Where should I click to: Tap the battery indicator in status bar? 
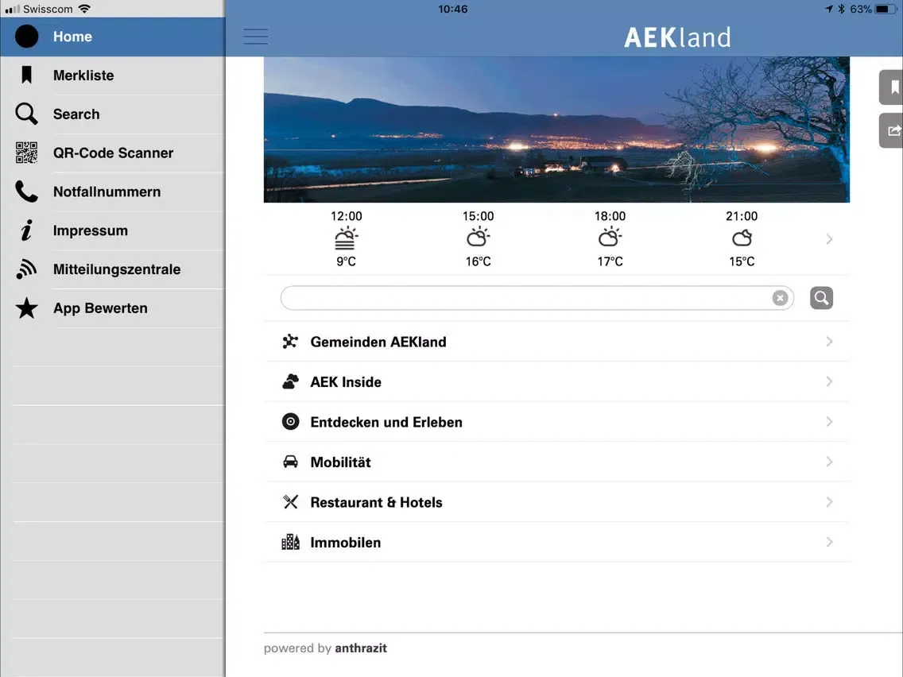(885, 9)
